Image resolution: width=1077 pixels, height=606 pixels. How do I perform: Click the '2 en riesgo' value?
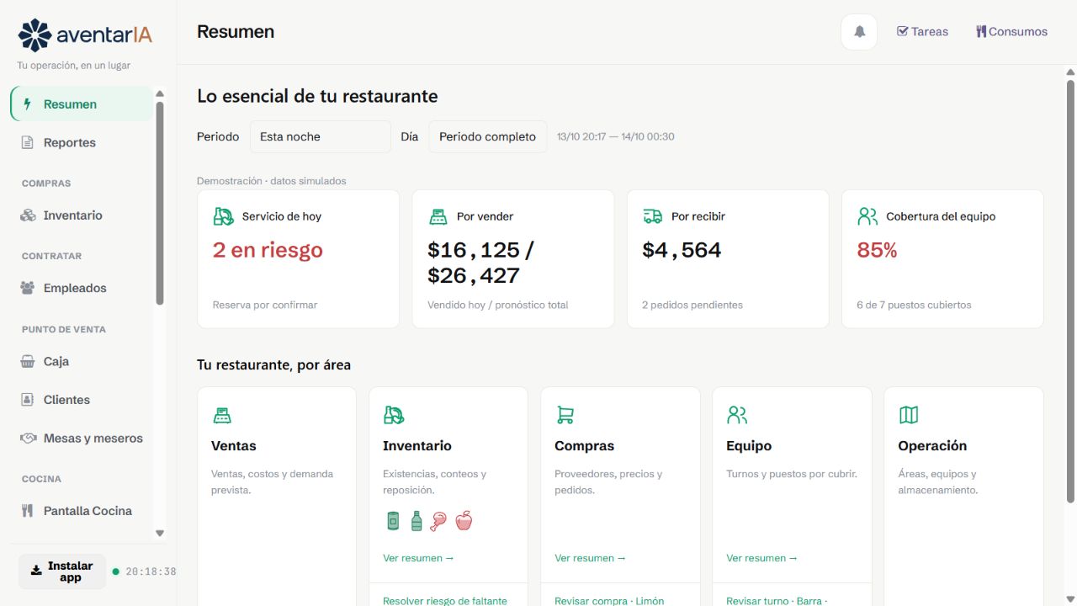268,250
